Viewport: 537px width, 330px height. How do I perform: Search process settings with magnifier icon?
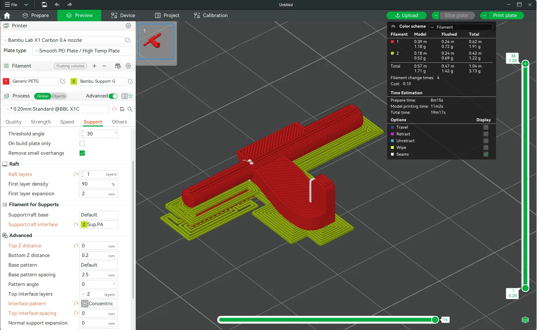(130, 109)
